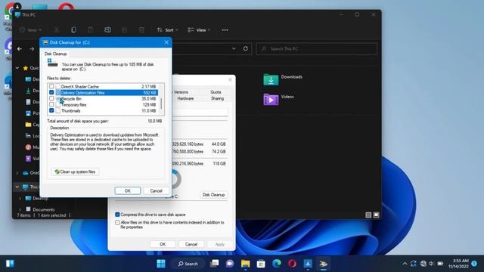Go back with the Explorer back arrow
This screenshot has height=272, width=484.
click(20, 48)
